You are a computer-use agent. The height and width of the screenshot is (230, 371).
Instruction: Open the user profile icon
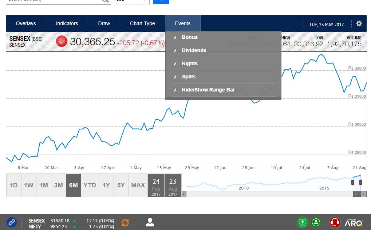click(150, 222)
